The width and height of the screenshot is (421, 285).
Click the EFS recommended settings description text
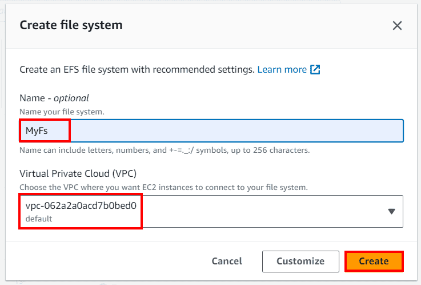tap(137, 69)
